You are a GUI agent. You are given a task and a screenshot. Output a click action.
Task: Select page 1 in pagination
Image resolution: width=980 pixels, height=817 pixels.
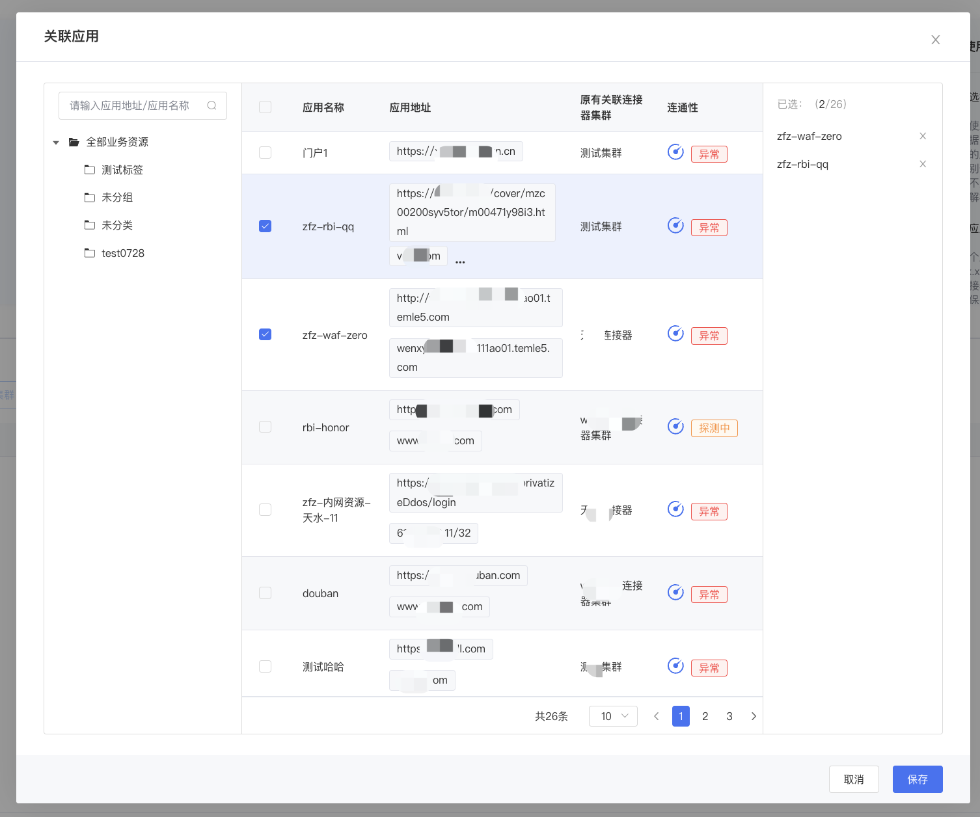pos(681,716)
